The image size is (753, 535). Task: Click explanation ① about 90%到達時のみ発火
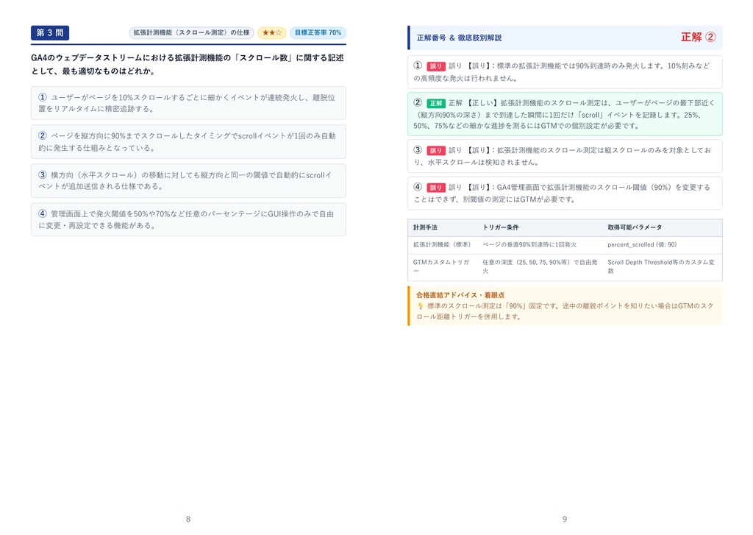pos(565,72)
